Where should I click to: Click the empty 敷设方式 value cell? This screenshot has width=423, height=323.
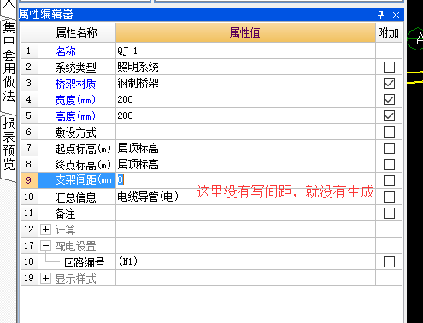click(245, 132)
